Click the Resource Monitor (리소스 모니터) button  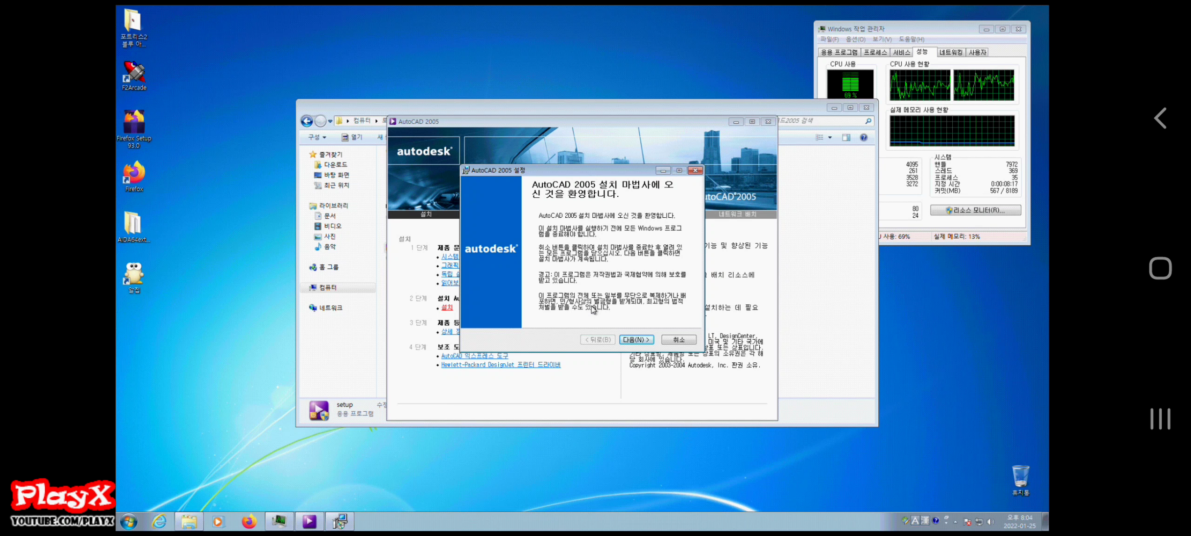pos(976,210)
